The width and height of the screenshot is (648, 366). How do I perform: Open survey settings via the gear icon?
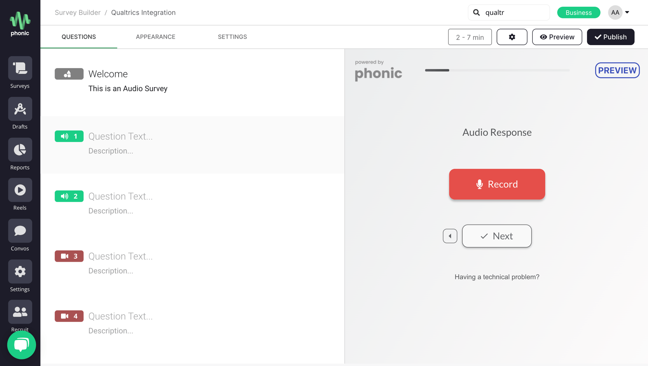[512, 37]
